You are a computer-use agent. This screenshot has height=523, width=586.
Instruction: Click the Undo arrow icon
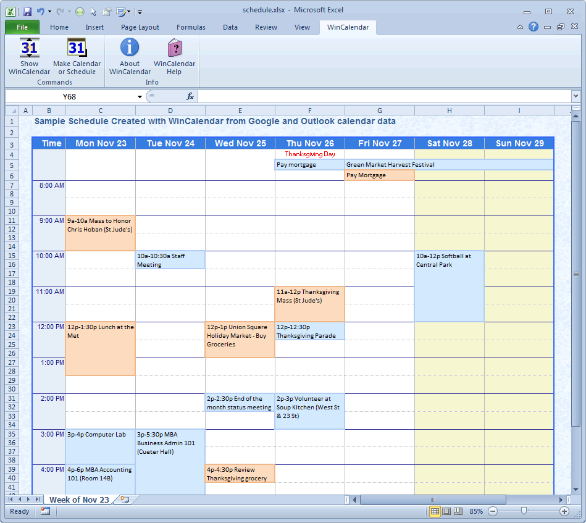40,12
